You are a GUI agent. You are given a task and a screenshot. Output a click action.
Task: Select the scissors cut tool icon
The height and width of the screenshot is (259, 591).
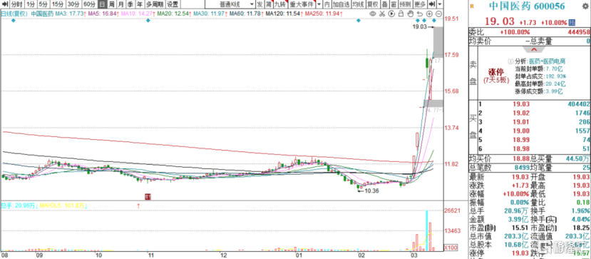[x=382, y=14]
